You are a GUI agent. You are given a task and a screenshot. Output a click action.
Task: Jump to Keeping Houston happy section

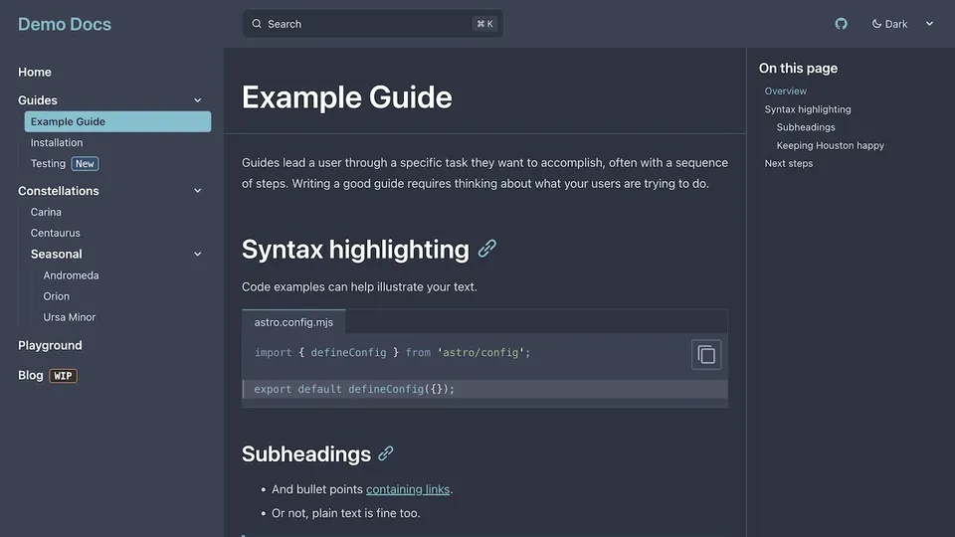(830, 145)
